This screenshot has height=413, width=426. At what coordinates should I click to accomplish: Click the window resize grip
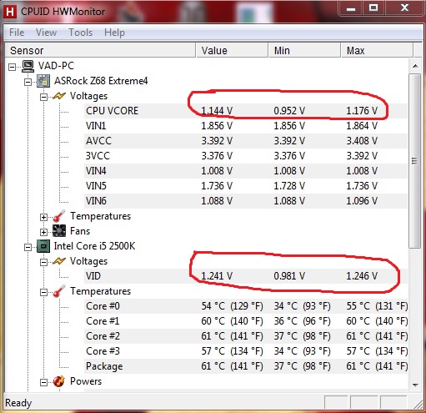tap(418, 405)
